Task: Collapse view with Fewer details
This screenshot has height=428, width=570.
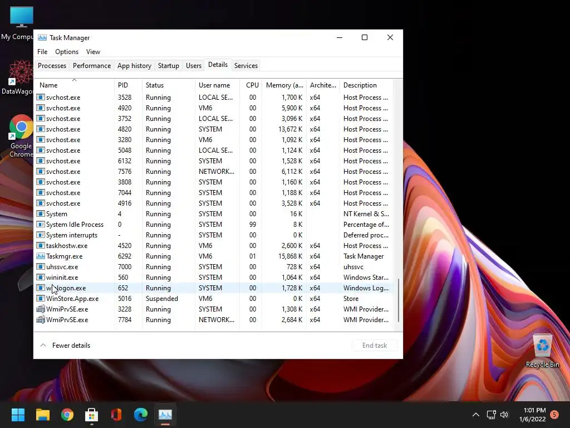Action: pos(65,345)
